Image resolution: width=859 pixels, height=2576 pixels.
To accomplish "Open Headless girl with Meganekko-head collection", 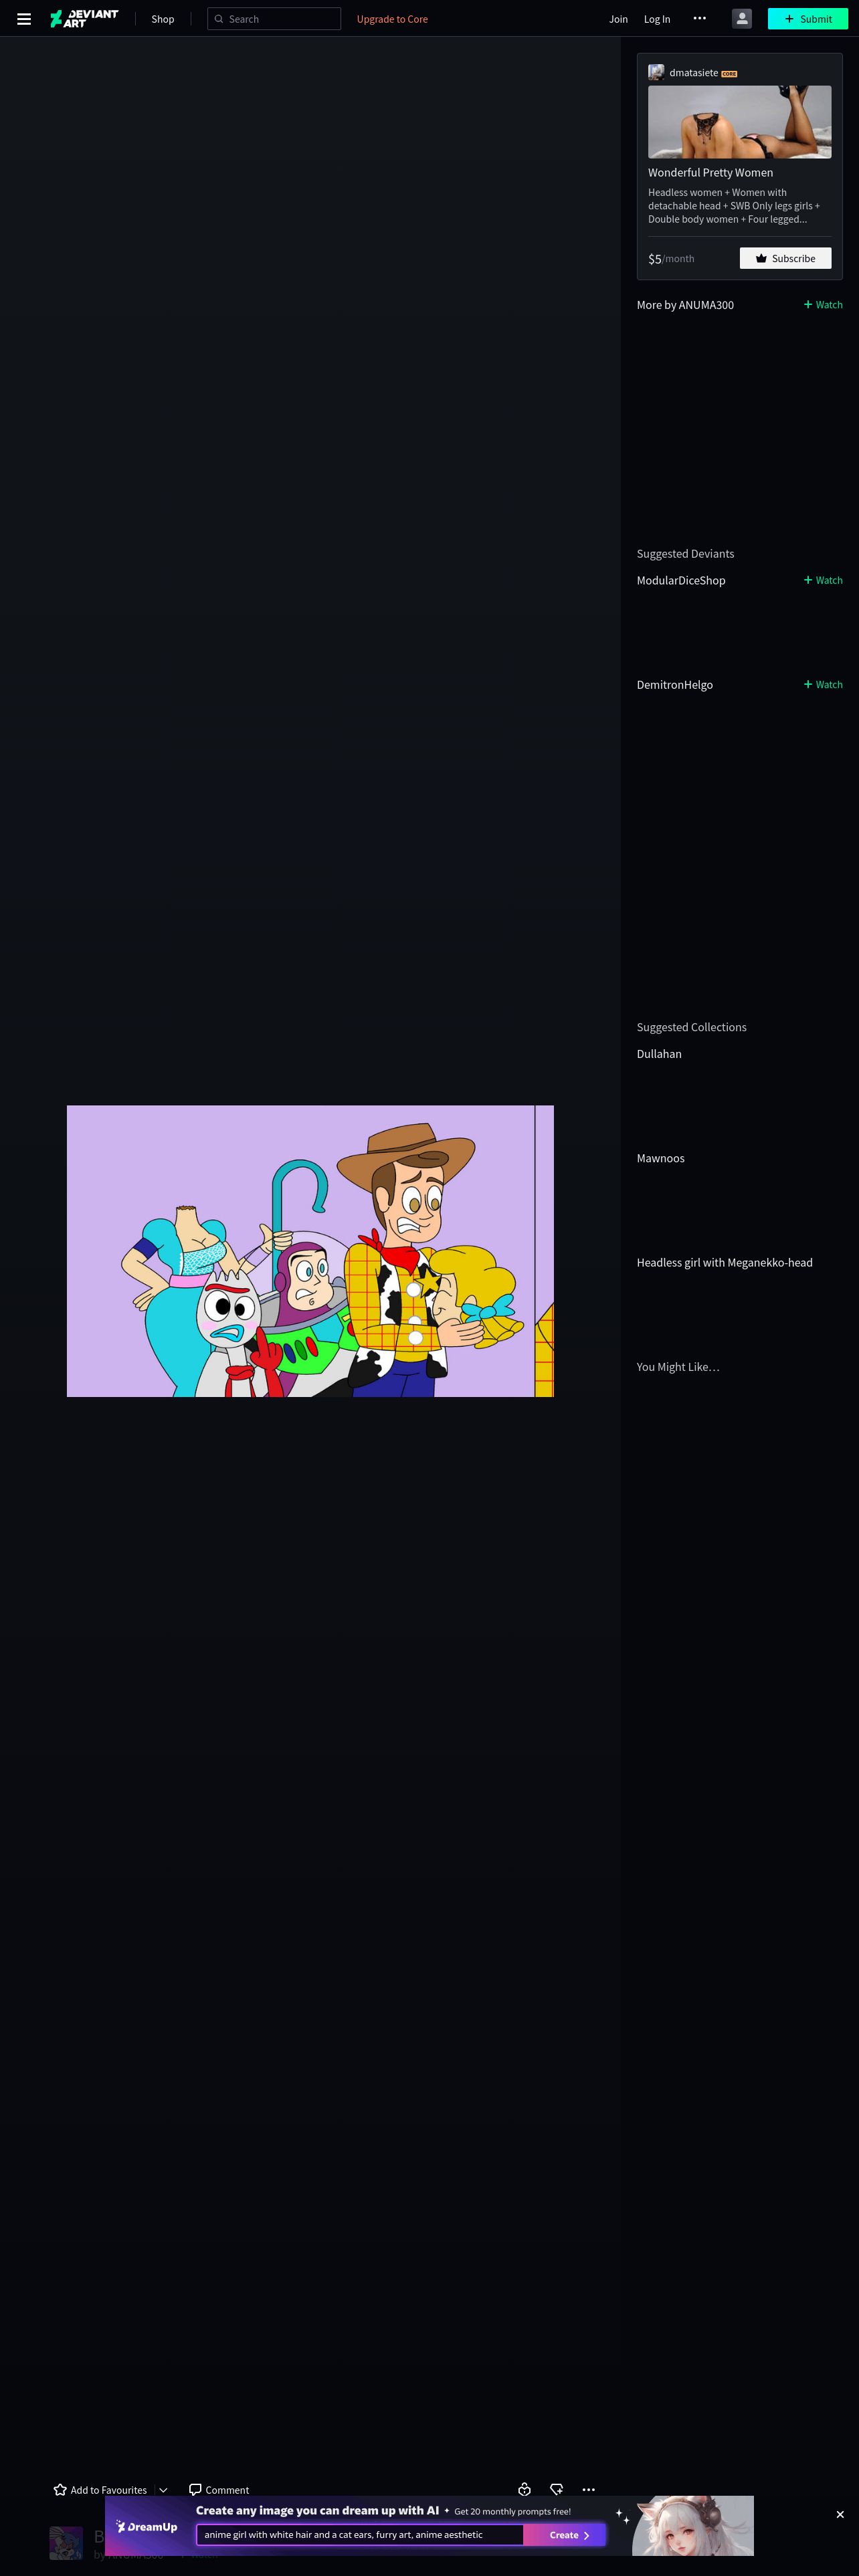I will coord(725,1263).
